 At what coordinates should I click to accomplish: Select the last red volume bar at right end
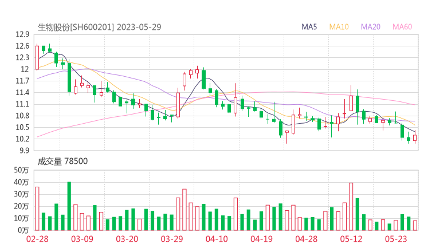(x=415, y=226)
